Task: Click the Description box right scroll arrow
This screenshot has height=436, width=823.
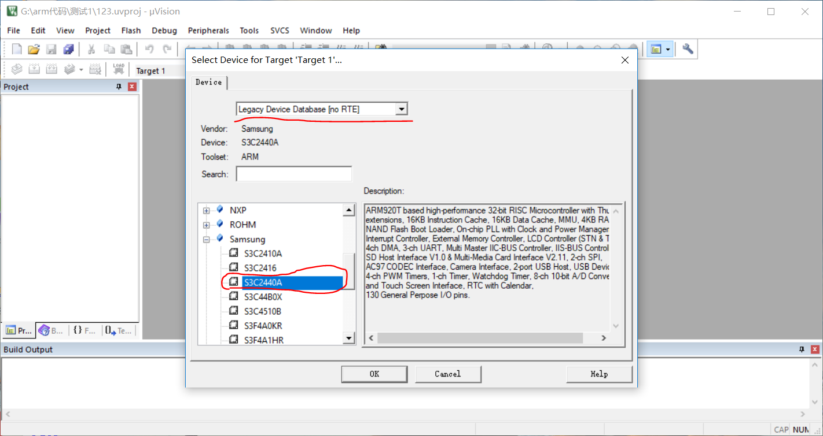Action: pos(604,338)
